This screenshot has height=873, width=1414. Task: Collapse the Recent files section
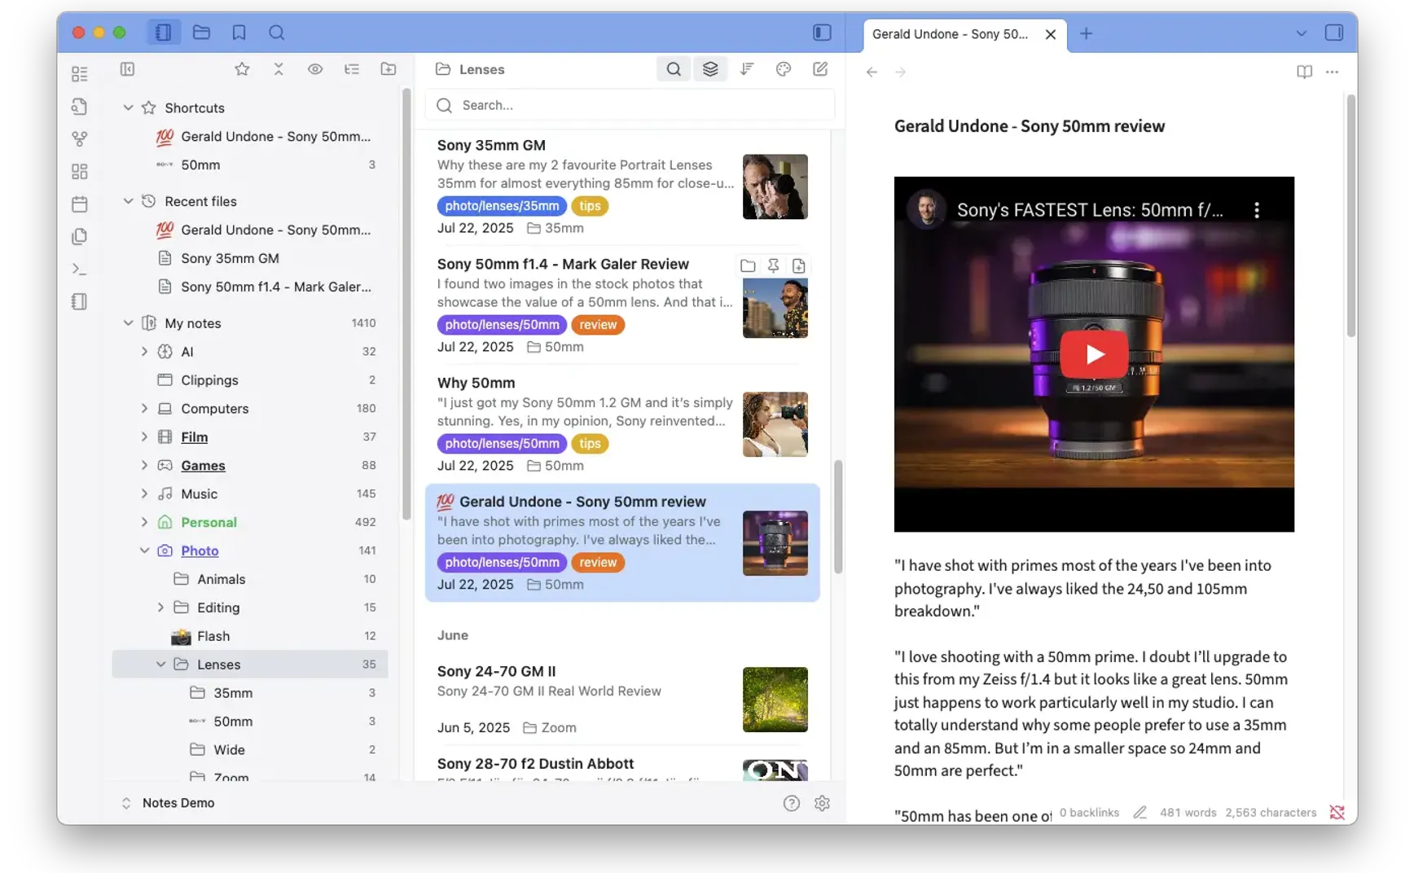tap(128, 201)
